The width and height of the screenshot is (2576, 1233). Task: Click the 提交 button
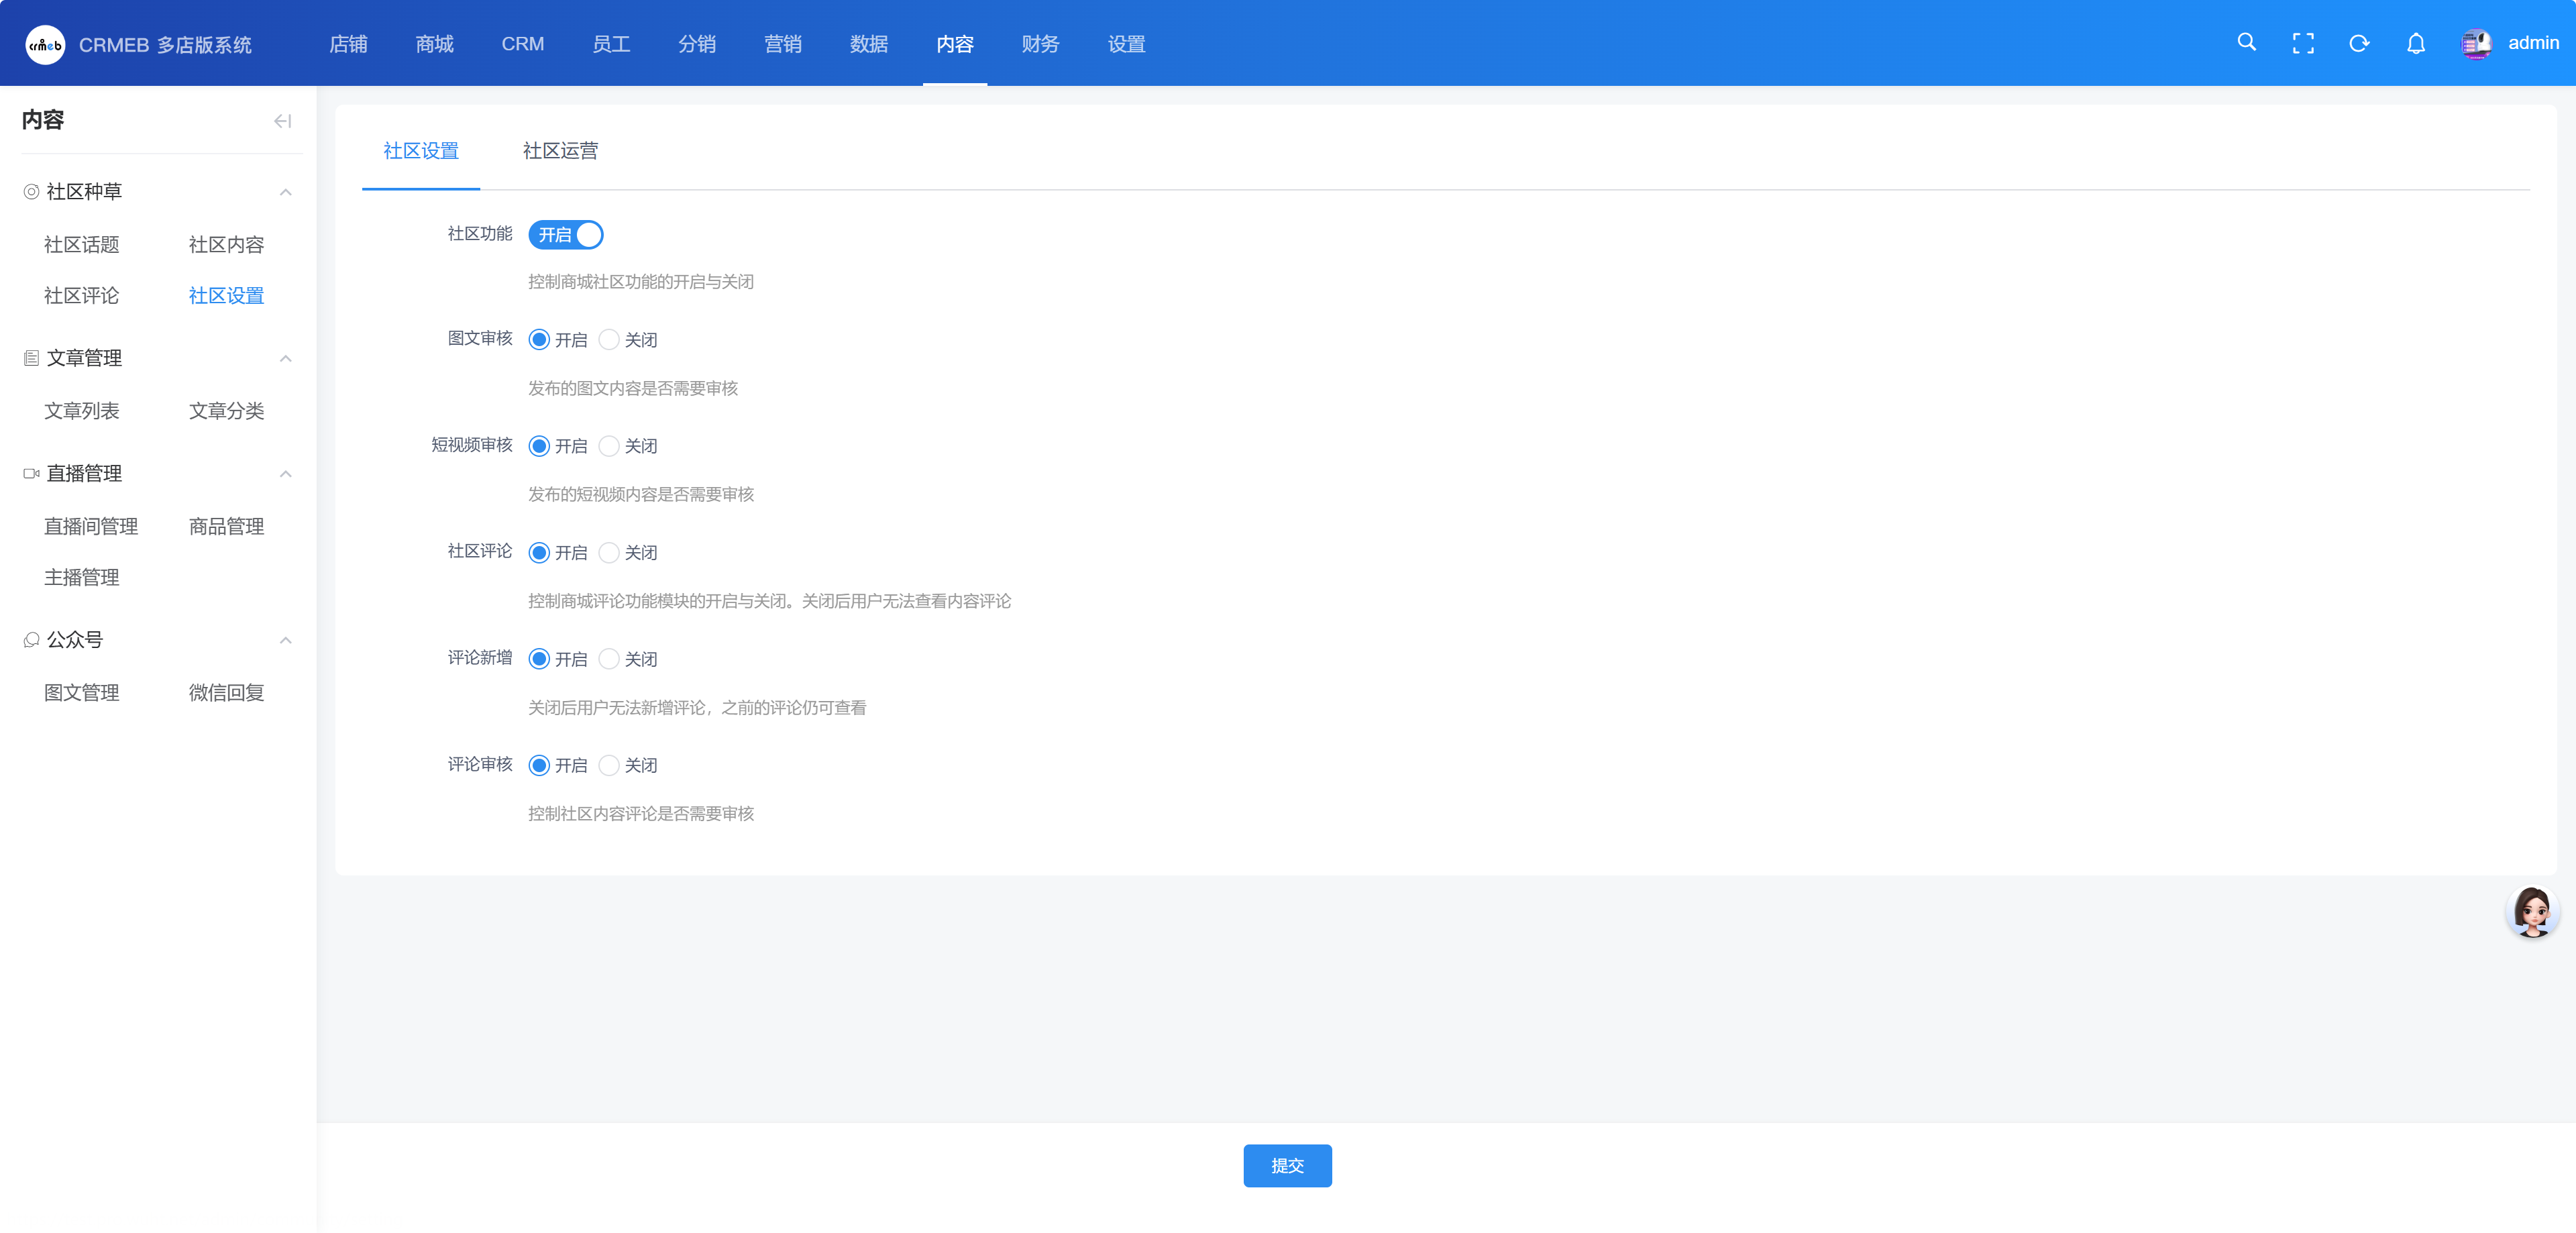(1286, 1165)
